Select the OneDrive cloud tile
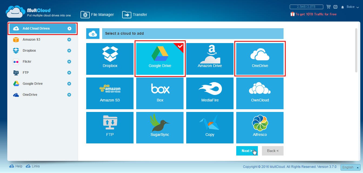The width and height of the screenshot is (363, 173). pos(260,59)
